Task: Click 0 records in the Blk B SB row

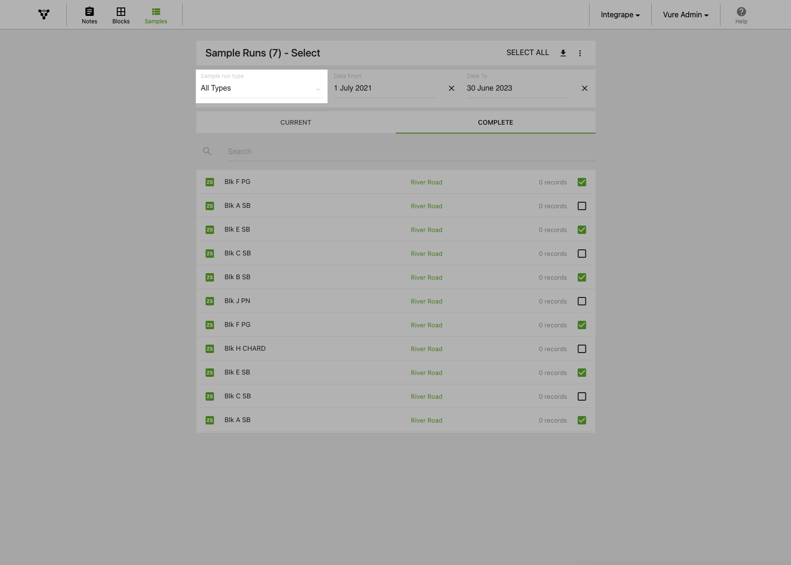Action: (553, 277)
